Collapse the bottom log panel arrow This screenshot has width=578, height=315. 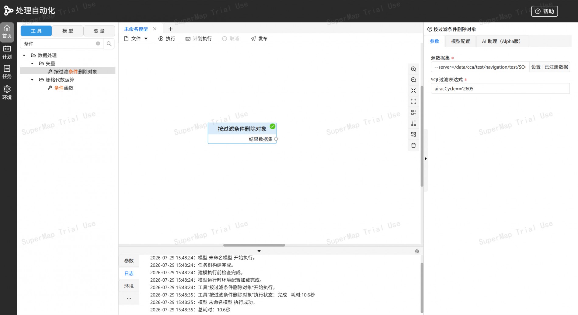[x=259, y=251]
